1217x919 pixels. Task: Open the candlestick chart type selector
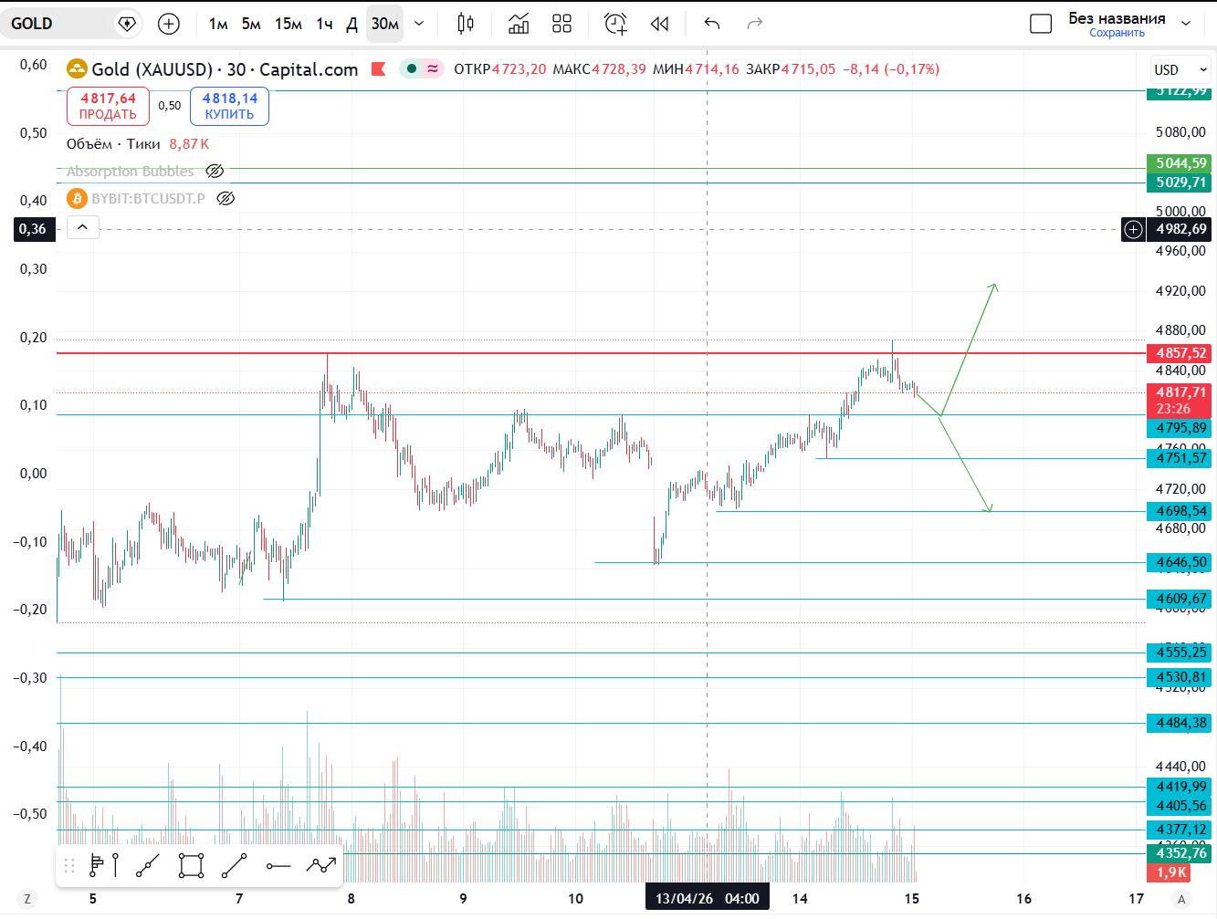pyautogui.click(x=466, y=24)
